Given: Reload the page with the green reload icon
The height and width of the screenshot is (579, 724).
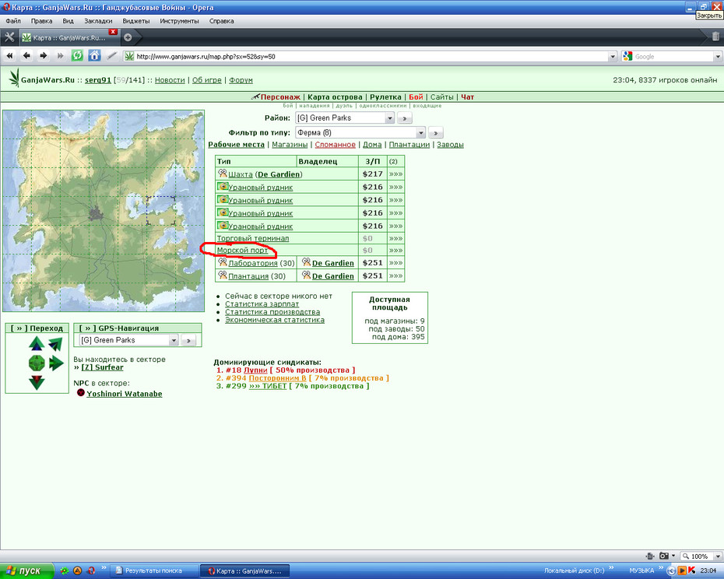Looking at the screenshot, I should tap(77, 56).
